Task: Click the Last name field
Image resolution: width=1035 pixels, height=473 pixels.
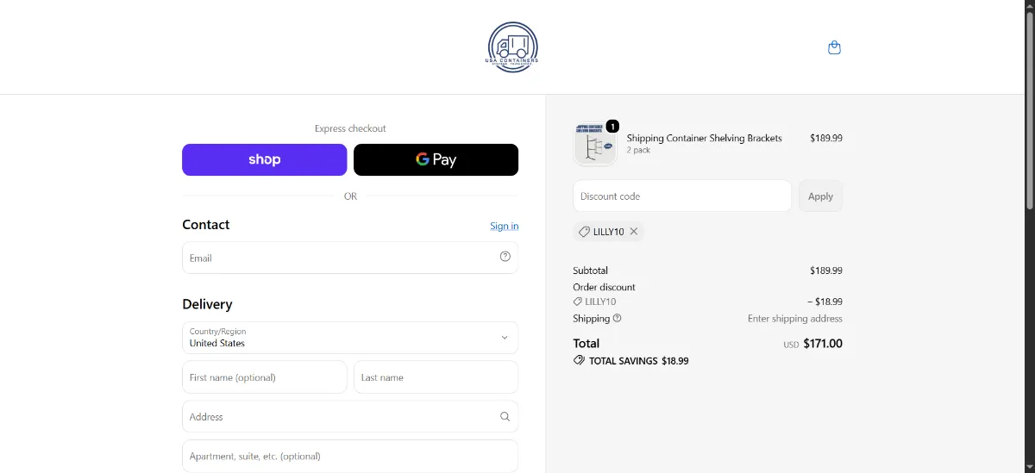Action: click(436, 377)
